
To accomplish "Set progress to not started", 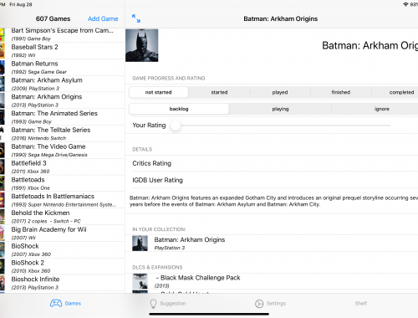I will click(x=158, y=92).
